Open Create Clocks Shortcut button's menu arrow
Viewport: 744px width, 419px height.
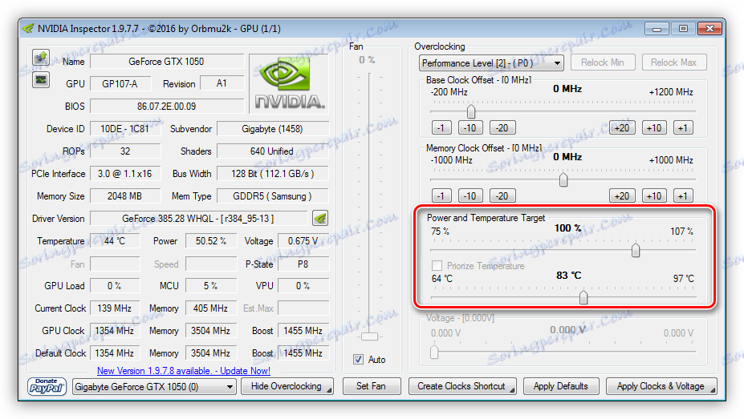(513, 391)
